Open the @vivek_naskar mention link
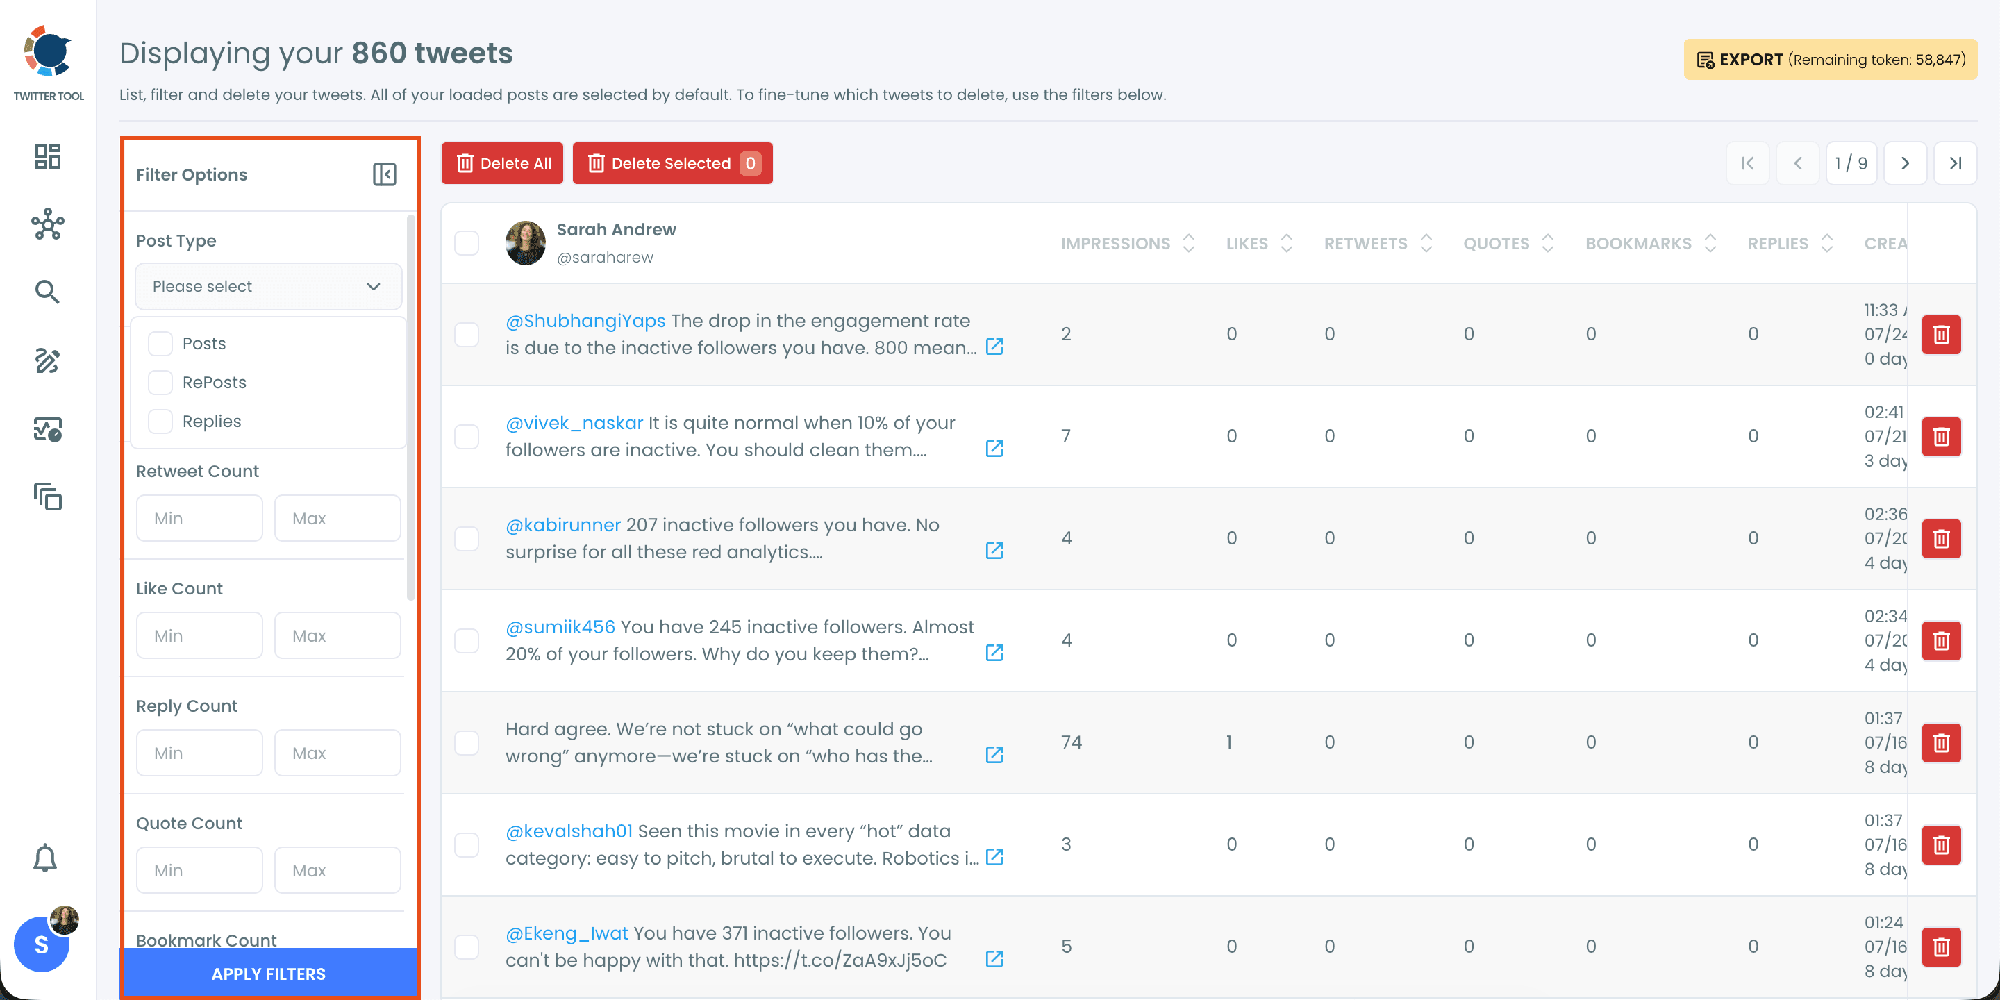The image size is (2000, 1000). pos(574,423)
